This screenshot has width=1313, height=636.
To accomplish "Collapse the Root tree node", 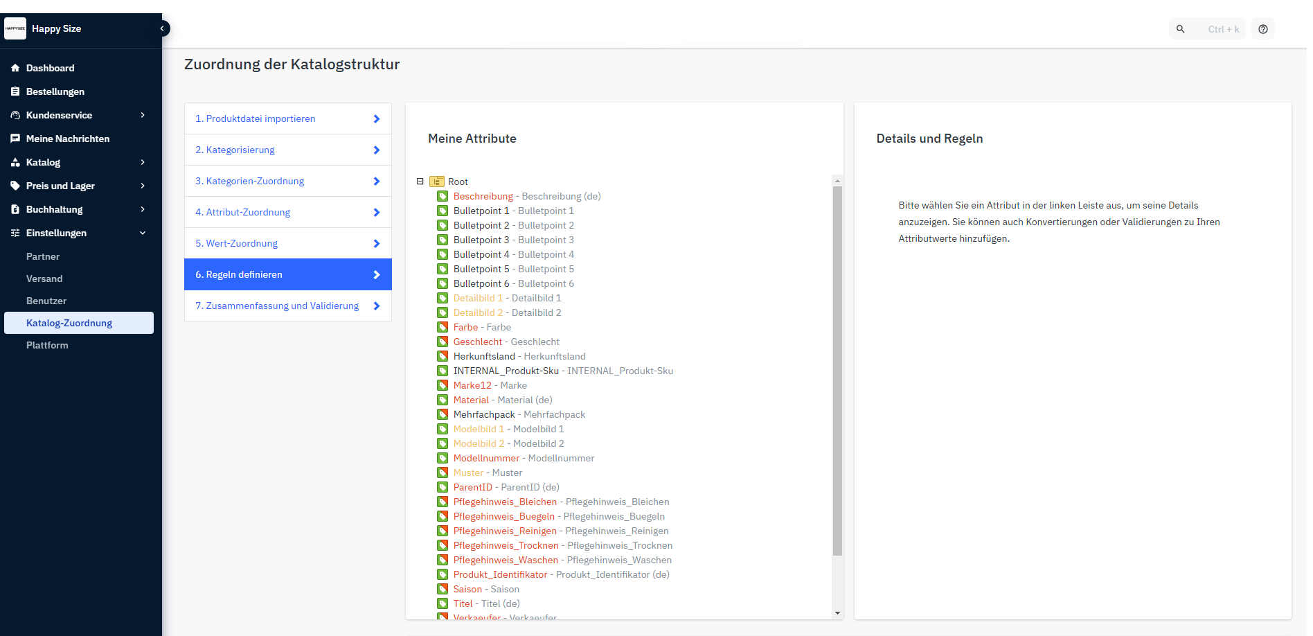I will pyautogui.click(x=420, y=182).
